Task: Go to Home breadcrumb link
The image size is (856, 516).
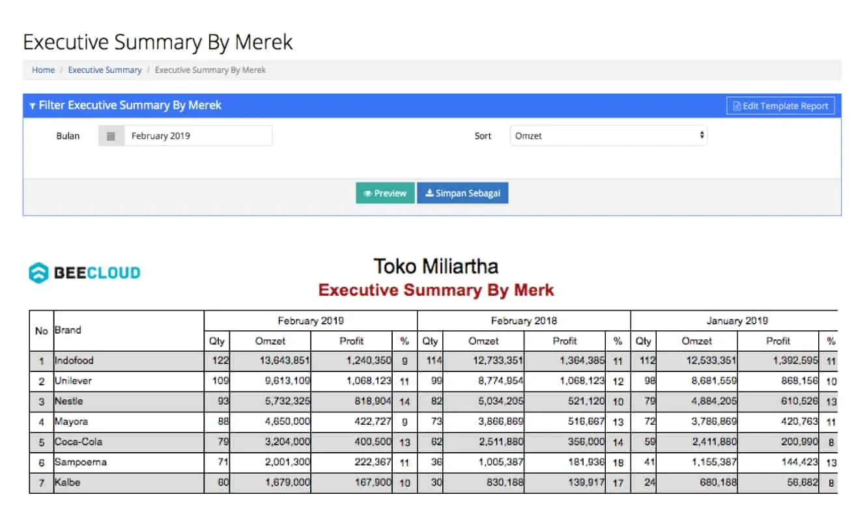Action: 44,70
